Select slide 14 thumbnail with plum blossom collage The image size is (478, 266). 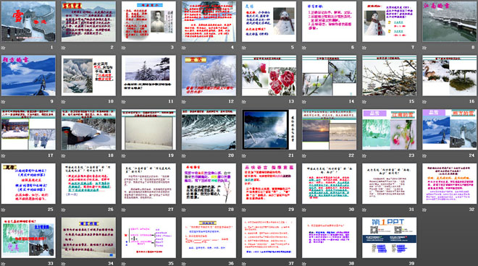coord(330,75)
